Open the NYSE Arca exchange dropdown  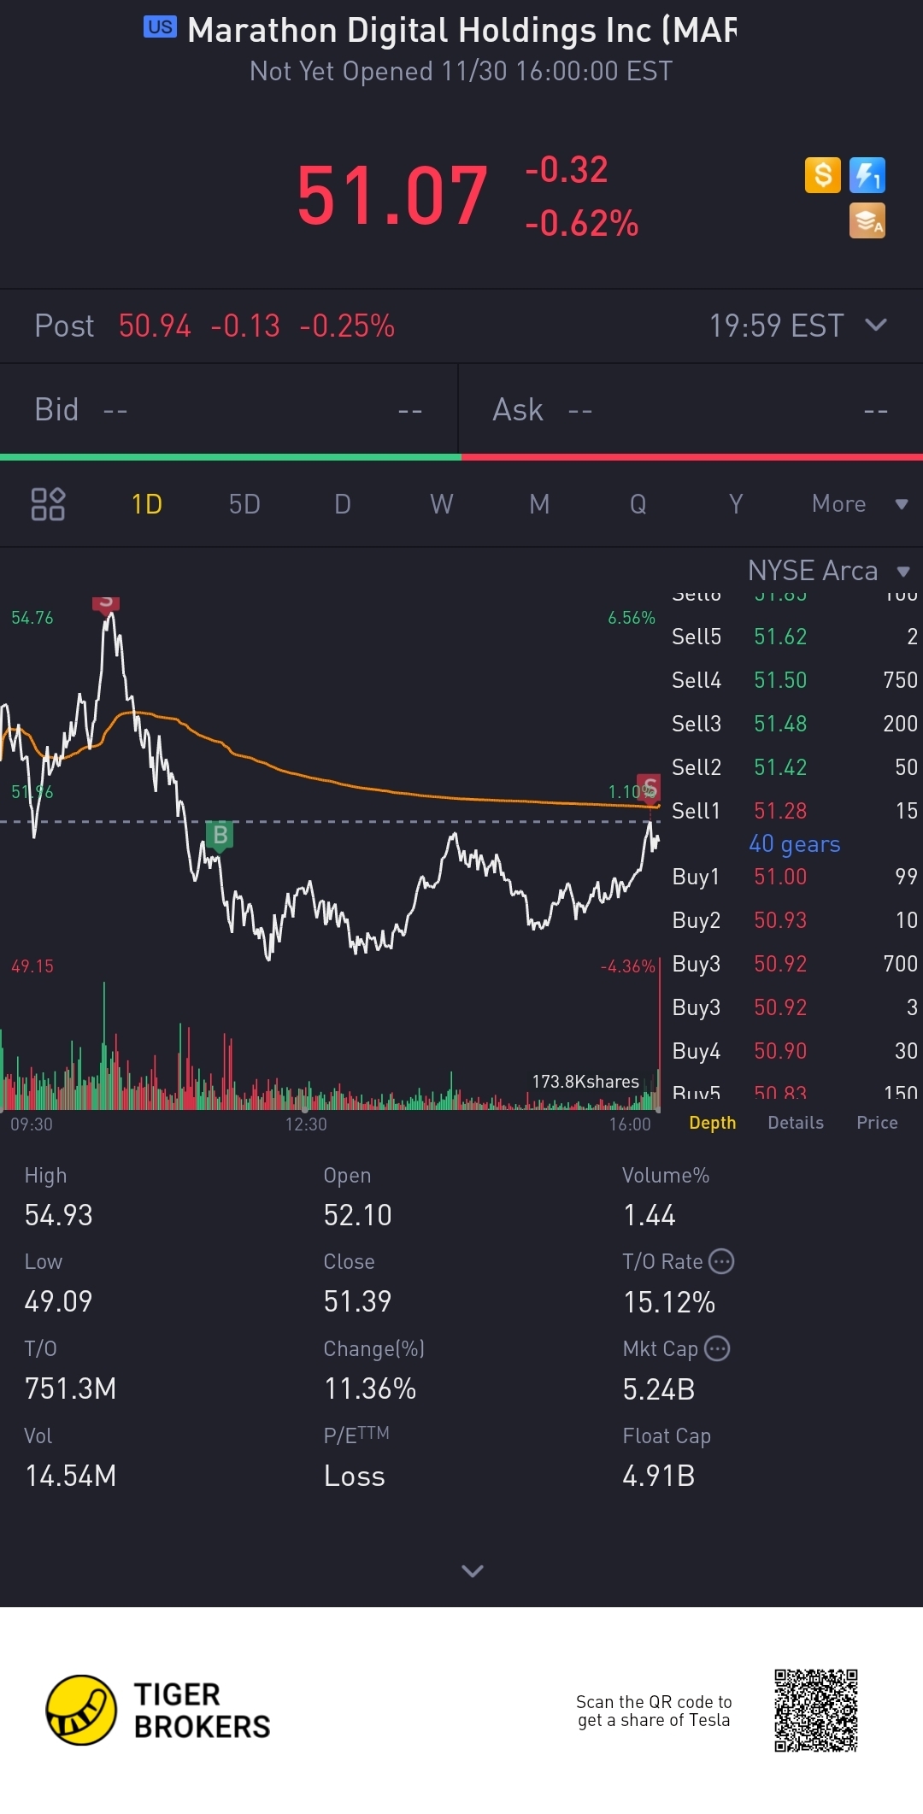pyautogui.click(x=829, y=571)
